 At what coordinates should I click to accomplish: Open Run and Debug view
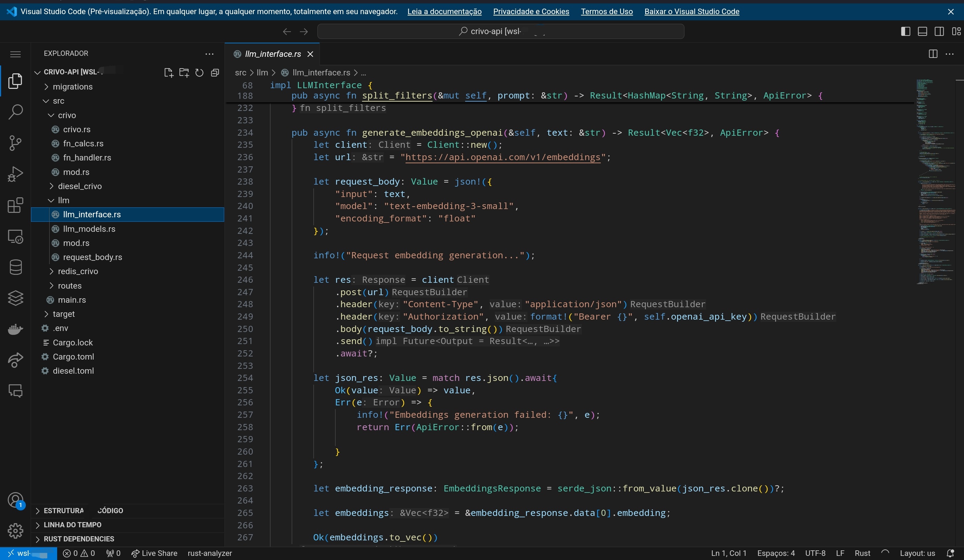[15, 174]
